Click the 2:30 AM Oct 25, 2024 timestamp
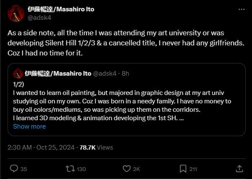 [41, 147]
